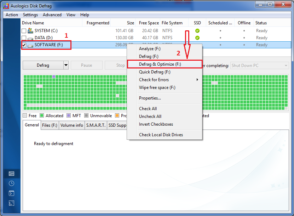The height and width of the screenshot is (216, 294).
Task: Click the Auslogics Disk Defrag title bar icon
Action: (x=6, y=6)
